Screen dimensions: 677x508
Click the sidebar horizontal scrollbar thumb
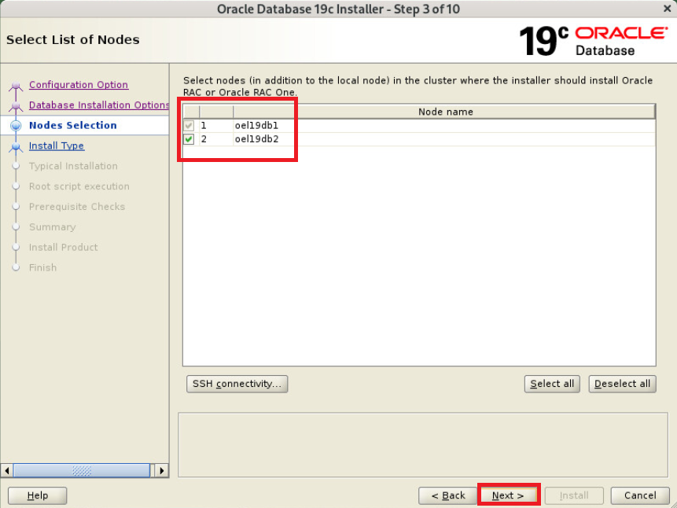(x=82, y=470)
